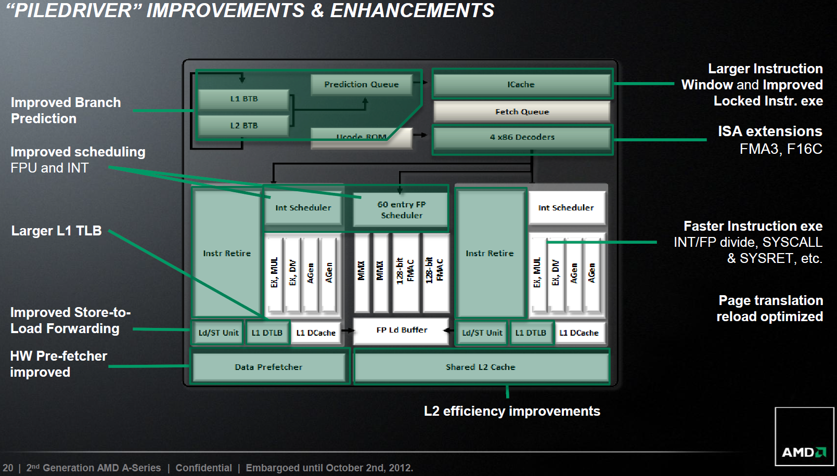837x476 pixels.
Task: Click 'Confidential' in the footer
Action: click(x=204, y=468)
